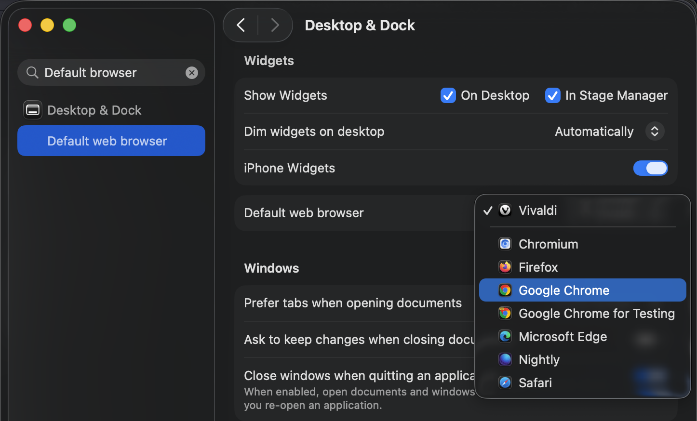Click the Google Chrome icon
The image size is (697, 421).
[x=505, y=290]
